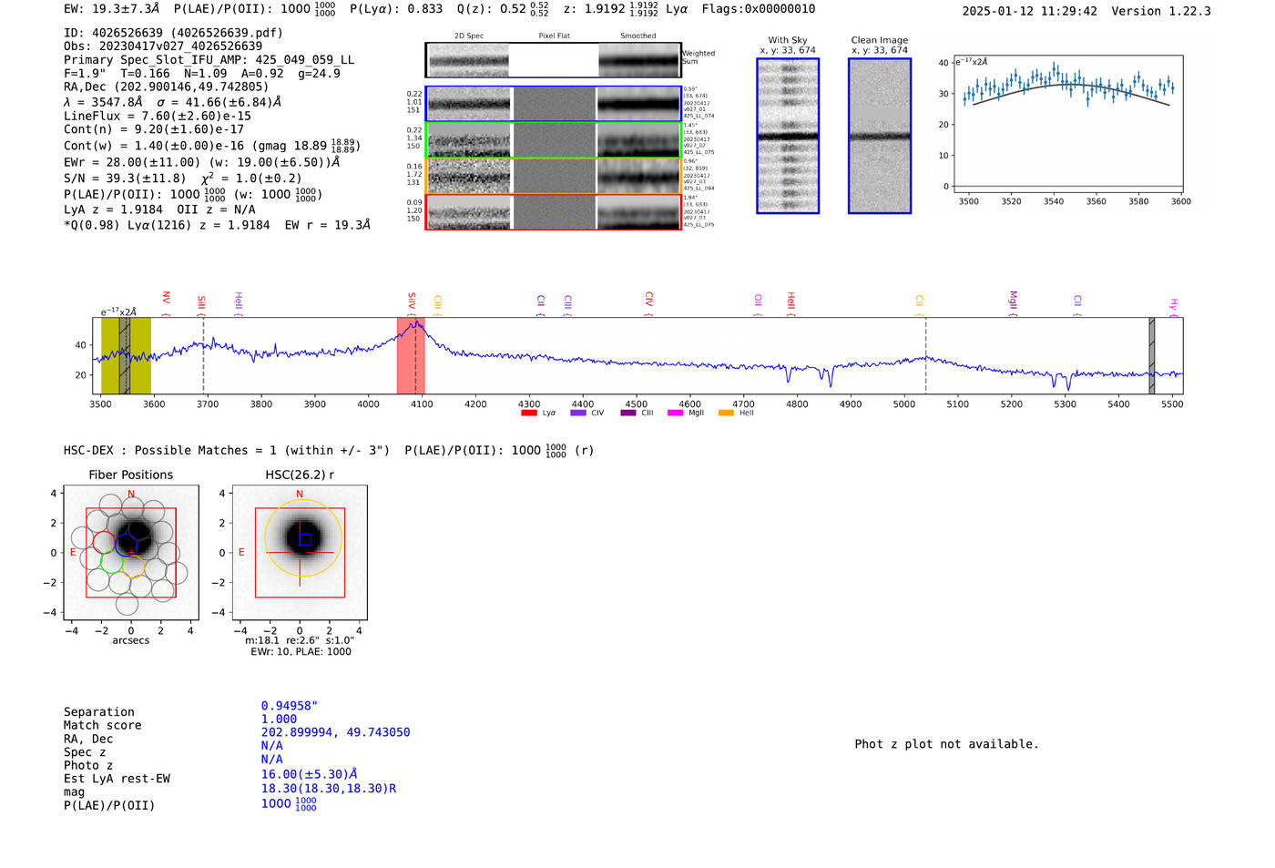Click the 'Obs: 20230417v027_4026526639' line
This screenshot has width=1275, height=868.
coord(163,46)
